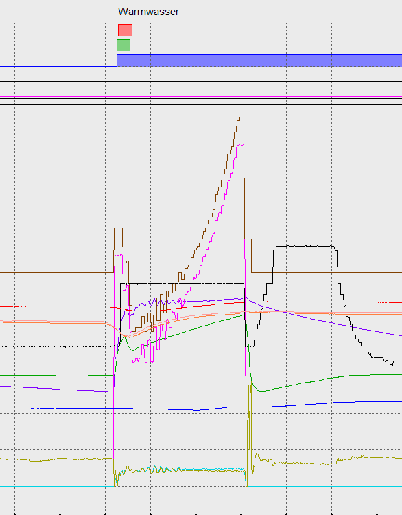Select the red filled status block
The height and width of the screenshot is (515, 402).
126,30
